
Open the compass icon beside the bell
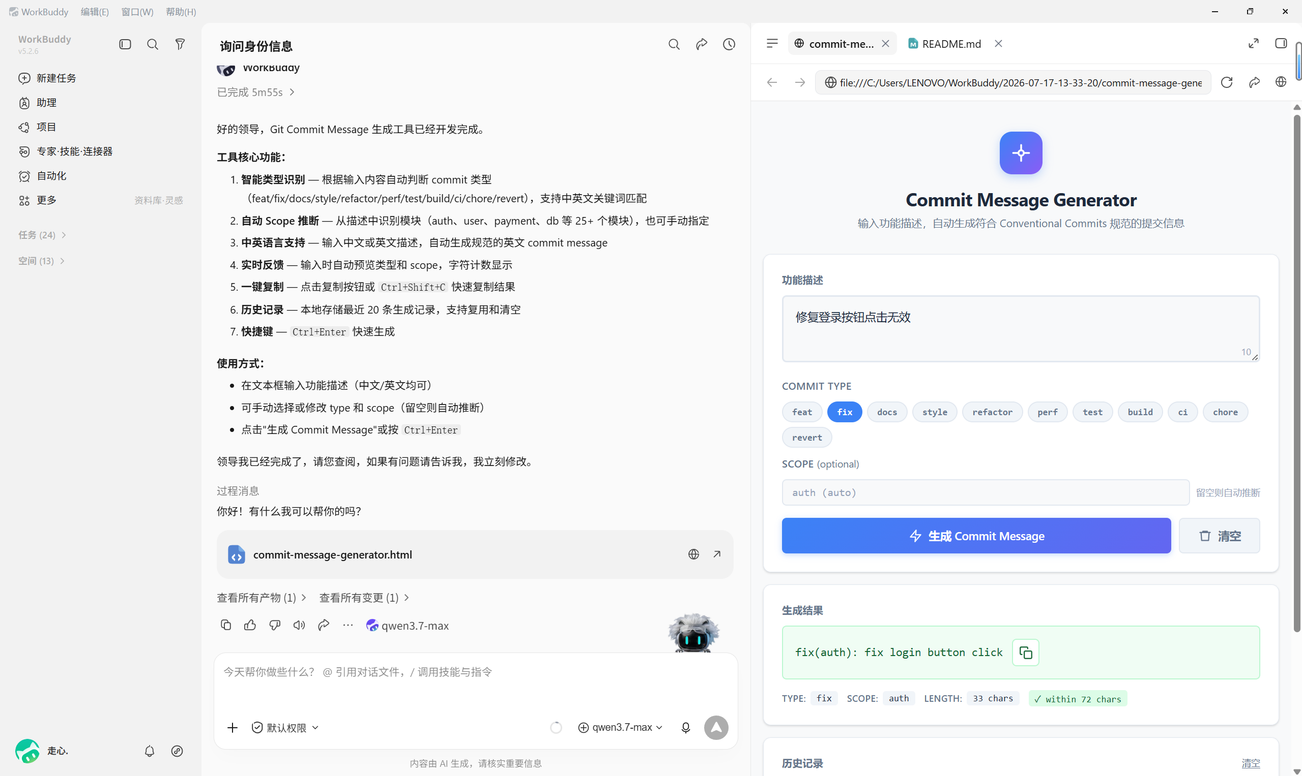tap(177, 752)
